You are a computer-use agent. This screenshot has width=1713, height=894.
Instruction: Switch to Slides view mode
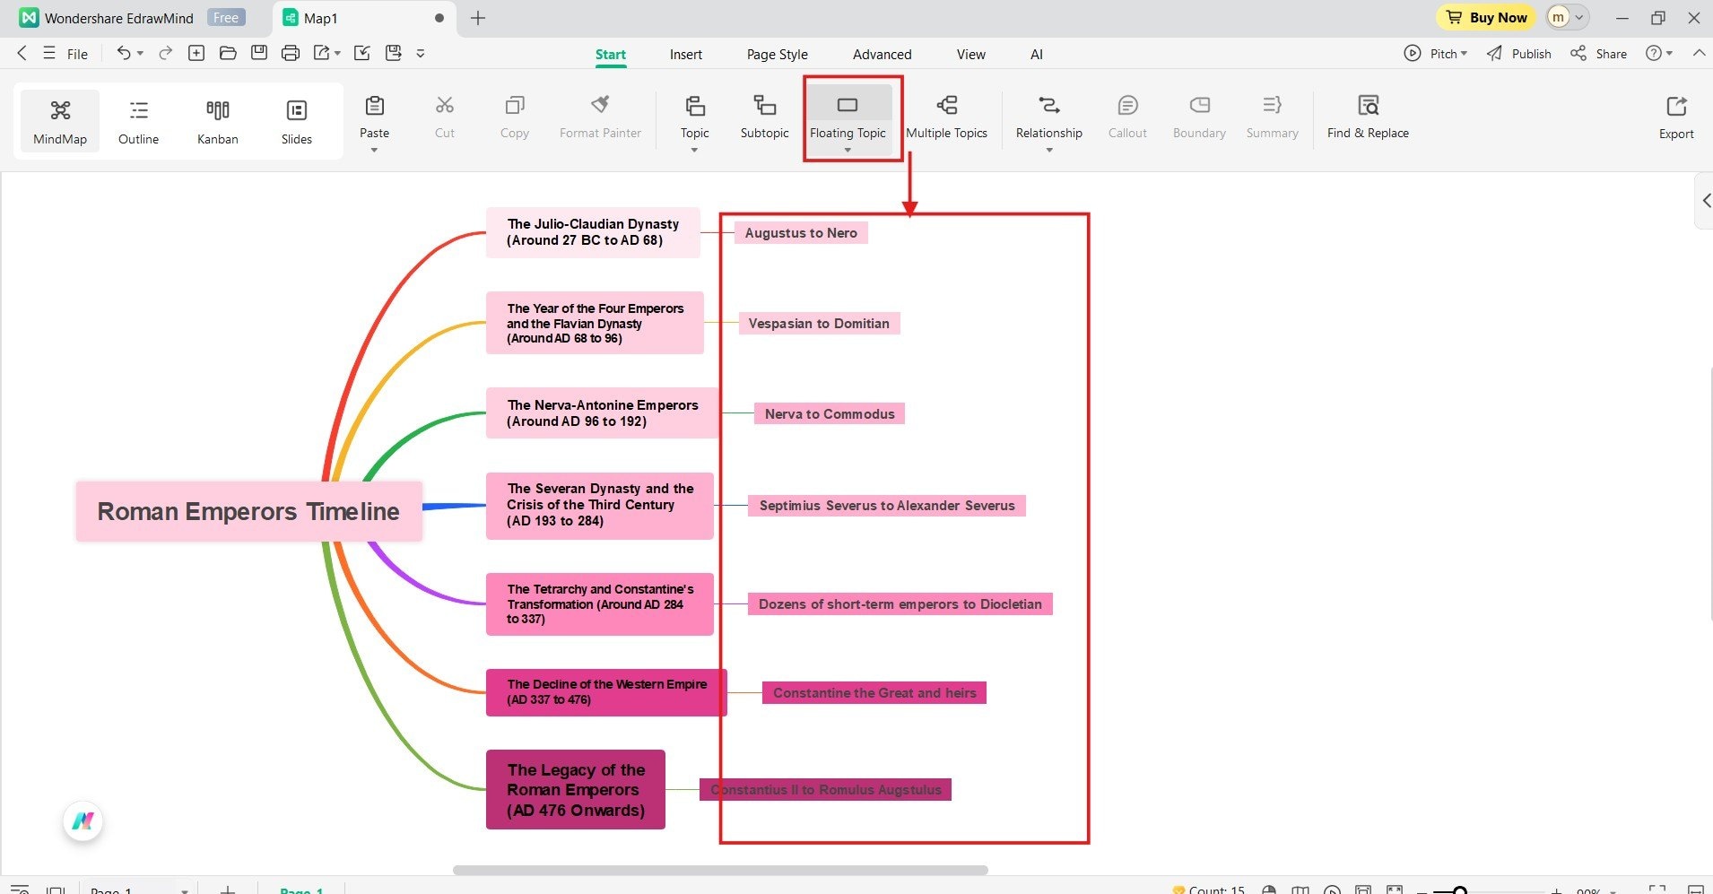click(297, 121)
